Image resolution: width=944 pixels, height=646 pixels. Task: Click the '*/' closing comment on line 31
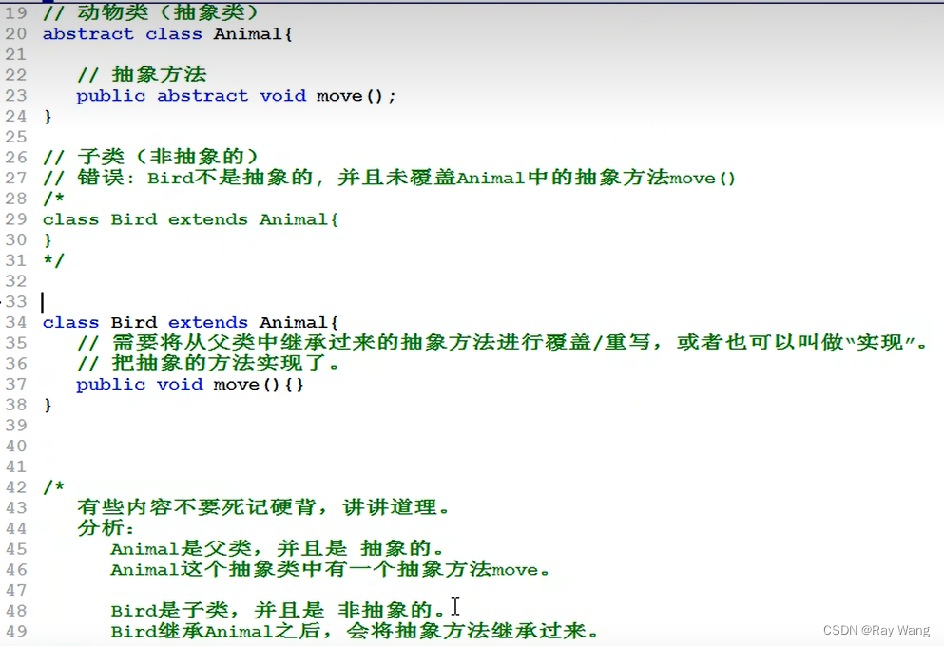tap(53, 260)
